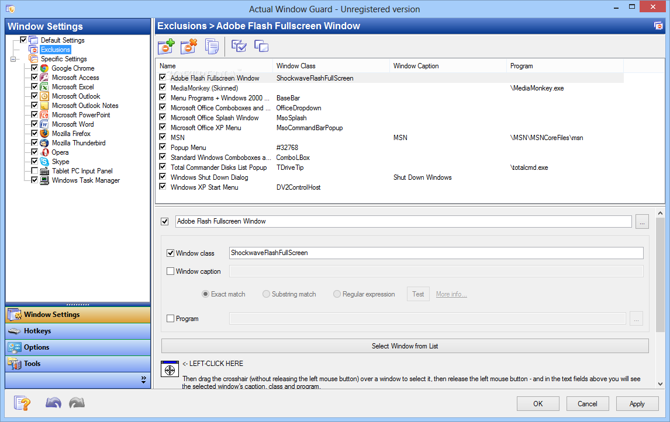670x422 pixels.
Task: Click the Tablet PC Input Panel icon
Action: (44, 171)
